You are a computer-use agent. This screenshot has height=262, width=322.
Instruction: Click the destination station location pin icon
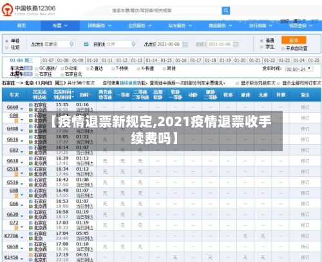pyautogui.click(x=133, y=44)
